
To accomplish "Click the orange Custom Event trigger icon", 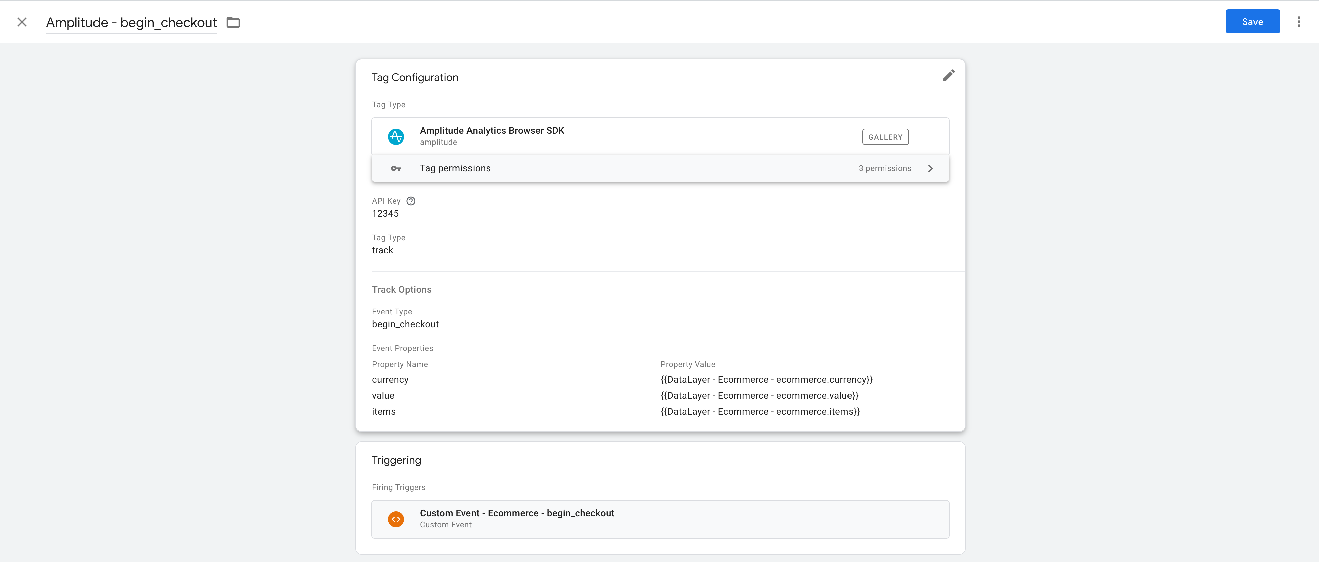I will tap(396, 519).
